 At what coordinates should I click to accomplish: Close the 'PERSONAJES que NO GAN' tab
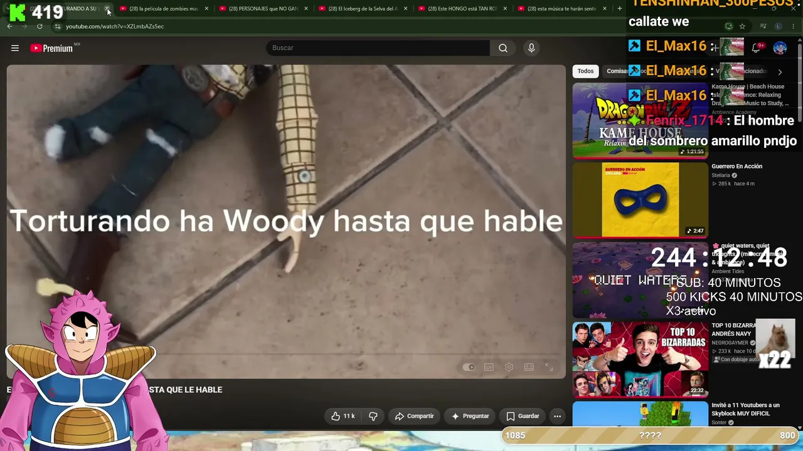[306, 9]
